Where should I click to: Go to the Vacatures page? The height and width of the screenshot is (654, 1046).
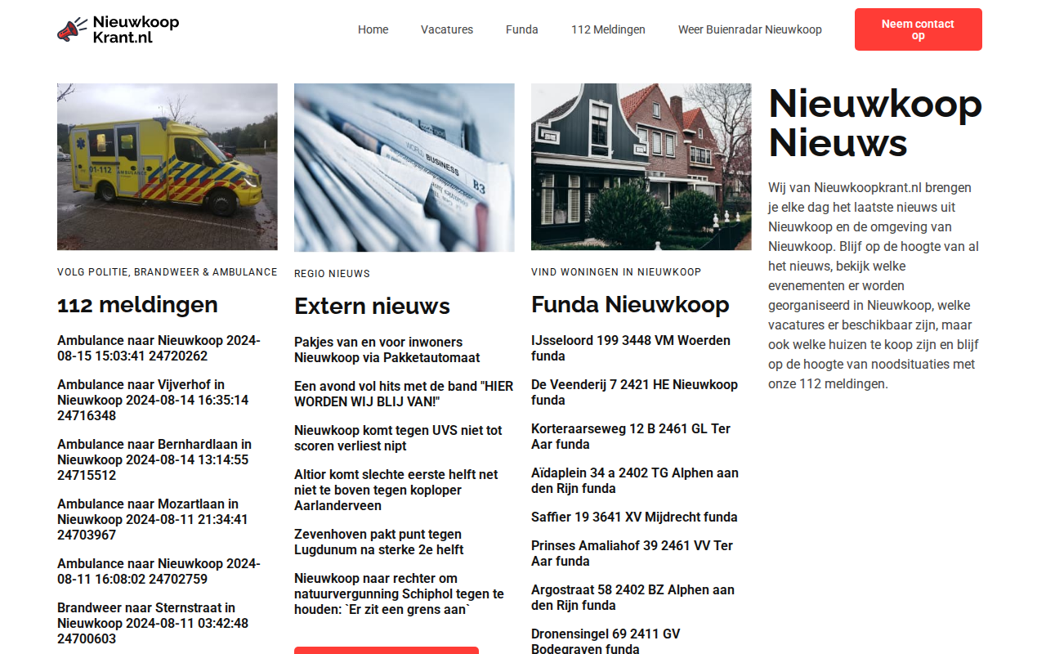click(x=447, y=29)
